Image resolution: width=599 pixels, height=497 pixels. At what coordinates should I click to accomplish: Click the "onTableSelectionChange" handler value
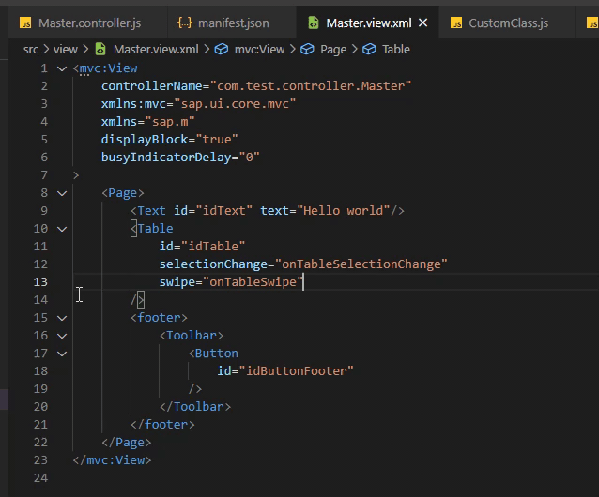[361, 264]
